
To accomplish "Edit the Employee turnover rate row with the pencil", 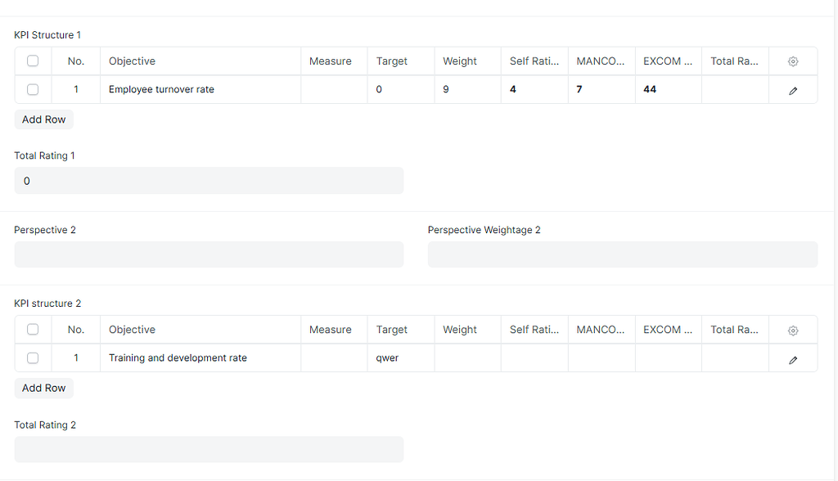I will [792, 89].
